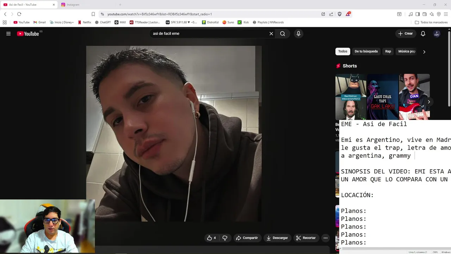Image resolution: width=451 pixels, height=254 pixels.
Task: Click the YouTube page vertical scrollbar
Action: [449, 69]
